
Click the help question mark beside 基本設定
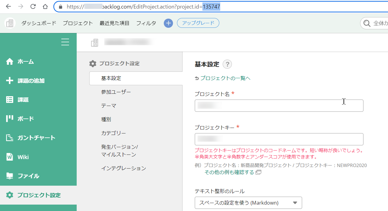tap(227, 64)
